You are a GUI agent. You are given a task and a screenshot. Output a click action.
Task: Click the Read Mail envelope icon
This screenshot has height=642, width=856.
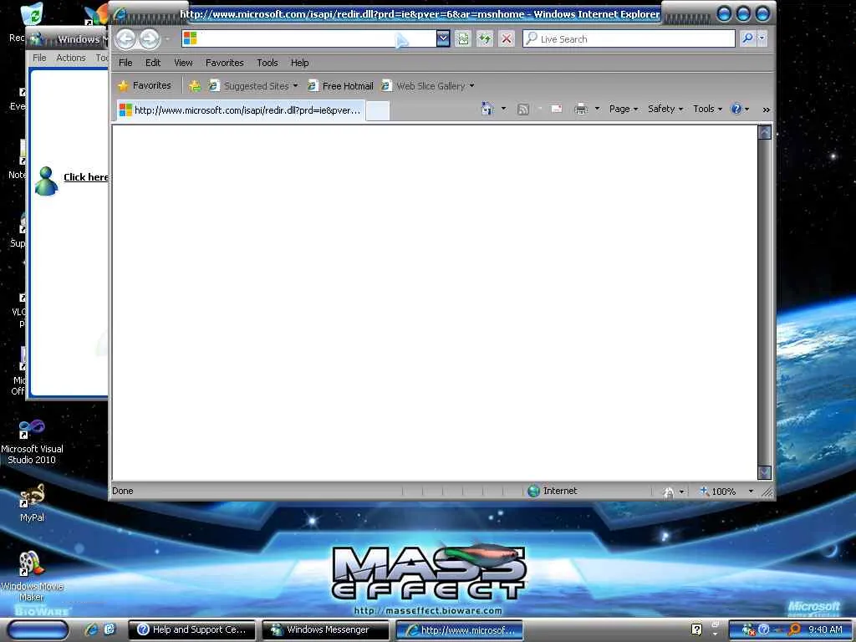[x=556, y=110]
